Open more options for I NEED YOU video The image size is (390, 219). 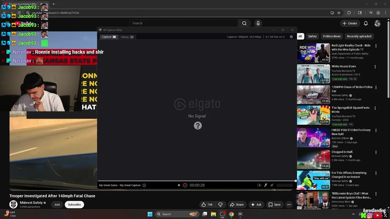[376, 130]
